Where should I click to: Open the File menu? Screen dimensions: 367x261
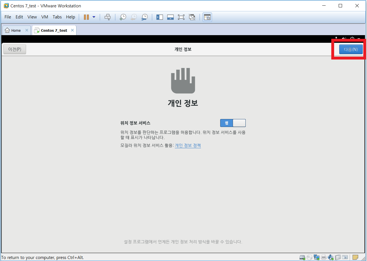(8, 17)
